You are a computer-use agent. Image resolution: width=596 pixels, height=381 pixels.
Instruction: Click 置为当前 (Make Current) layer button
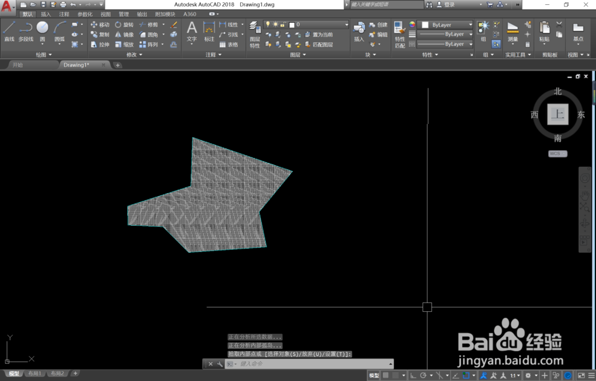click(x=318, y=35)
